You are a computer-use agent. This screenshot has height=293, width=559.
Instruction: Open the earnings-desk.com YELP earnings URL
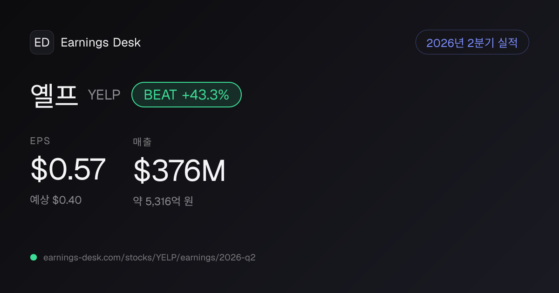[149, 257]
